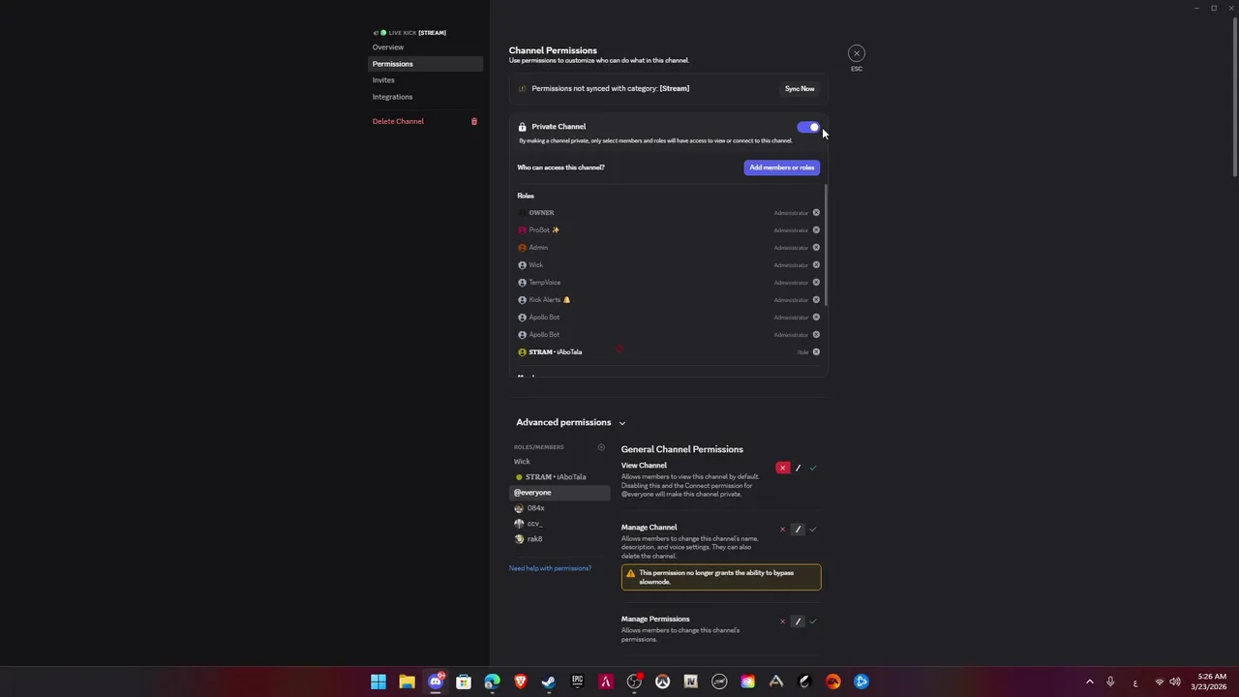
Task: Deny Manage Channel permission
Action: point(782,530)
